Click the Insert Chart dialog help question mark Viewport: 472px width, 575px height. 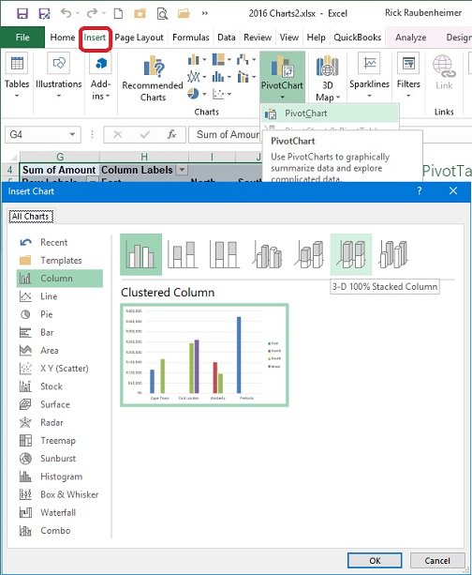(x=420, y=190)
